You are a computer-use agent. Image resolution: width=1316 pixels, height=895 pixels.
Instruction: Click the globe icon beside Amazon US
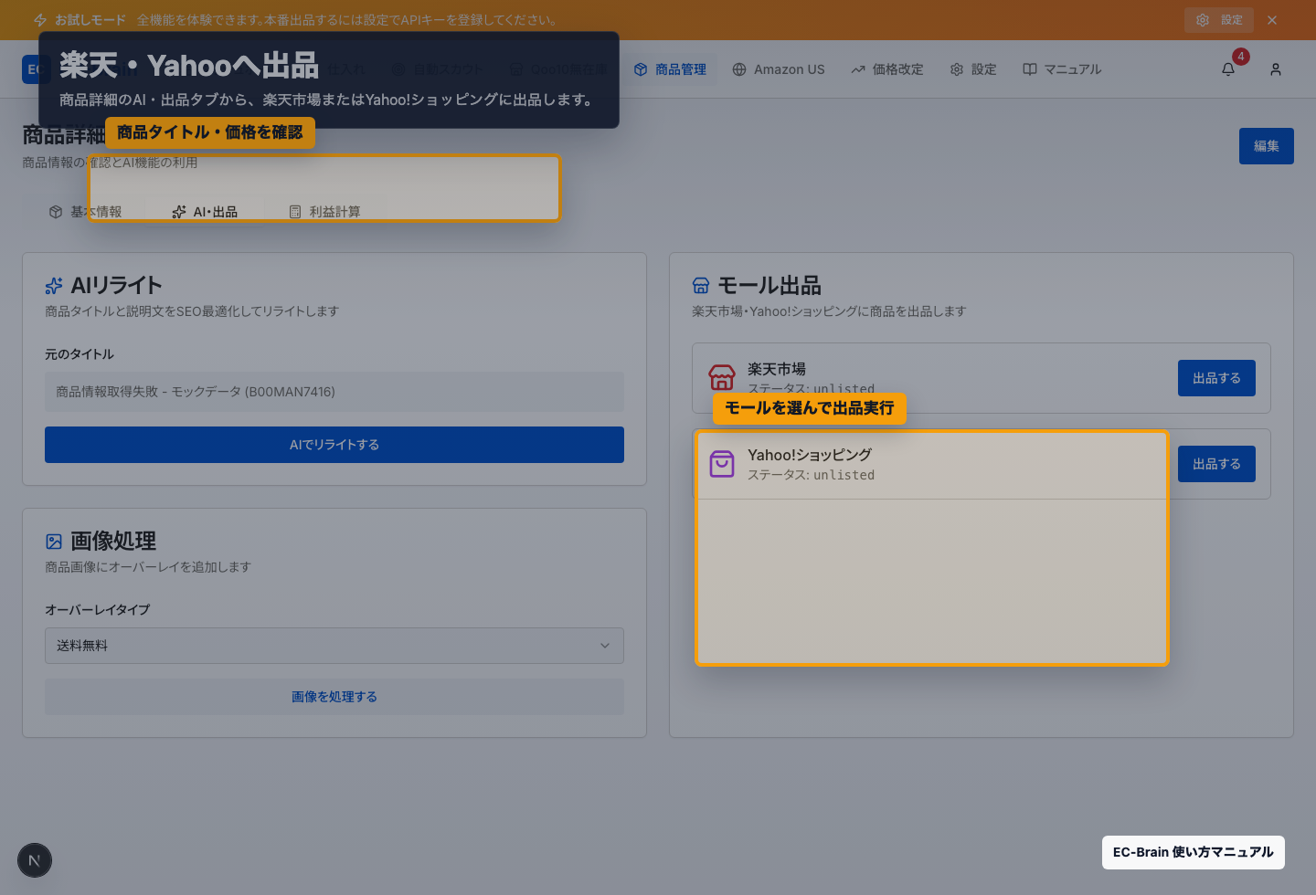(739, 69)
